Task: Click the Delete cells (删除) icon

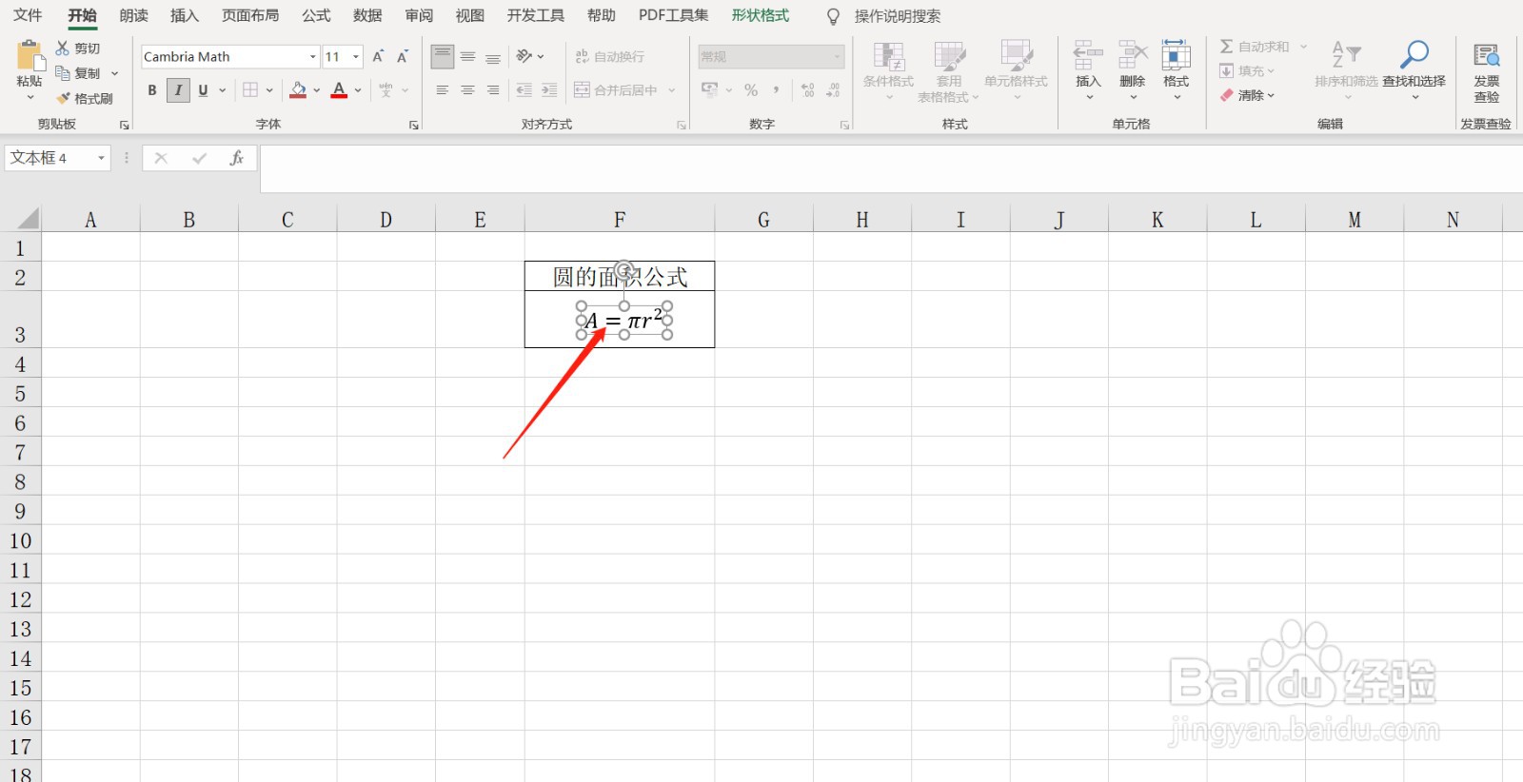Action: pos(1132,55)
